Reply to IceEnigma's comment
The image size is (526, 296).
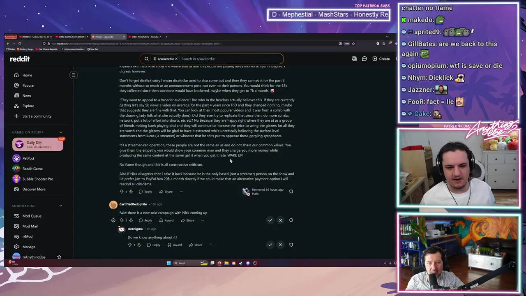click(153, 245)
